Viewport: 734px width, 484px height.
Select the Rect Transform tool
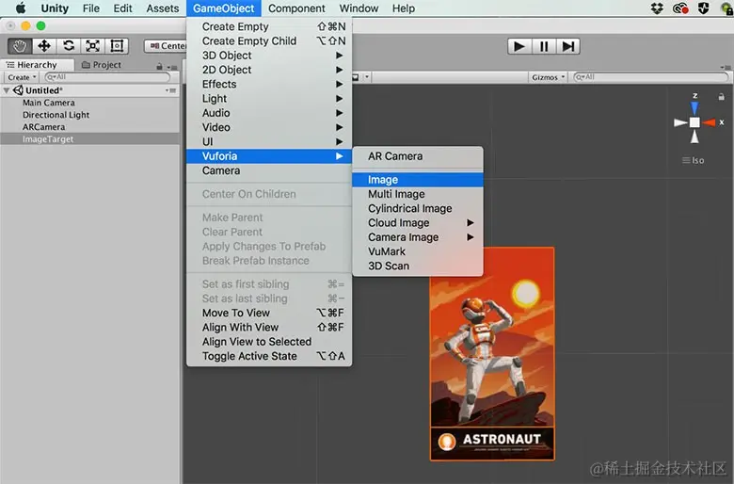[117, 46]
